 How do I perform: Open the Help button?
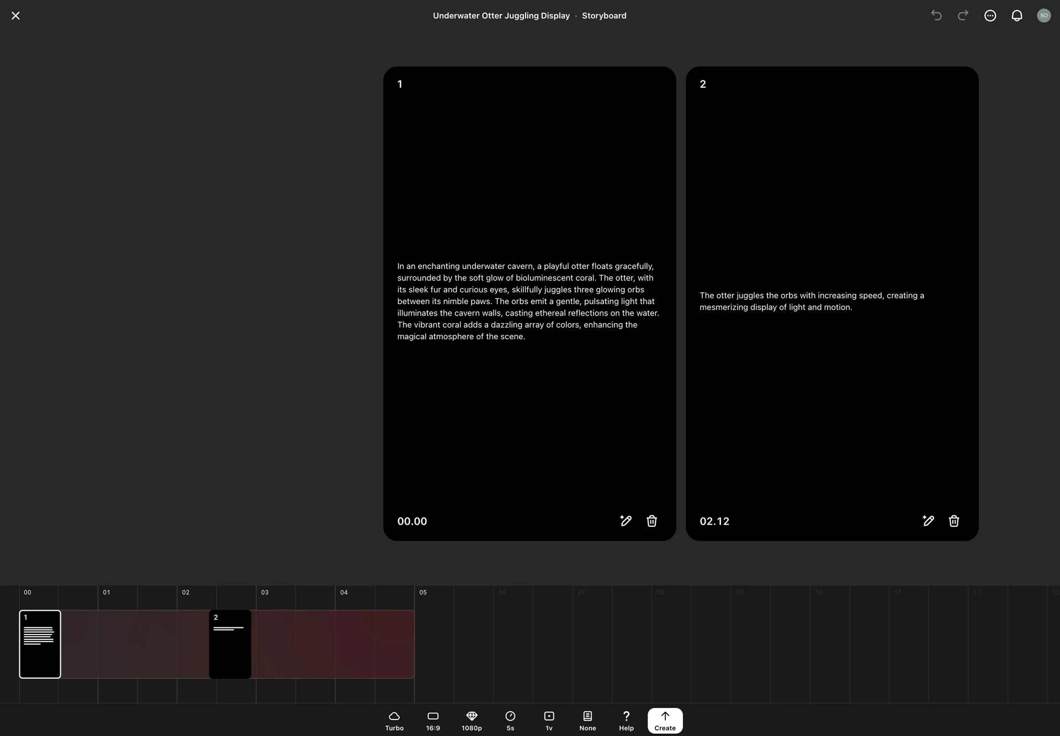point(626,721)
